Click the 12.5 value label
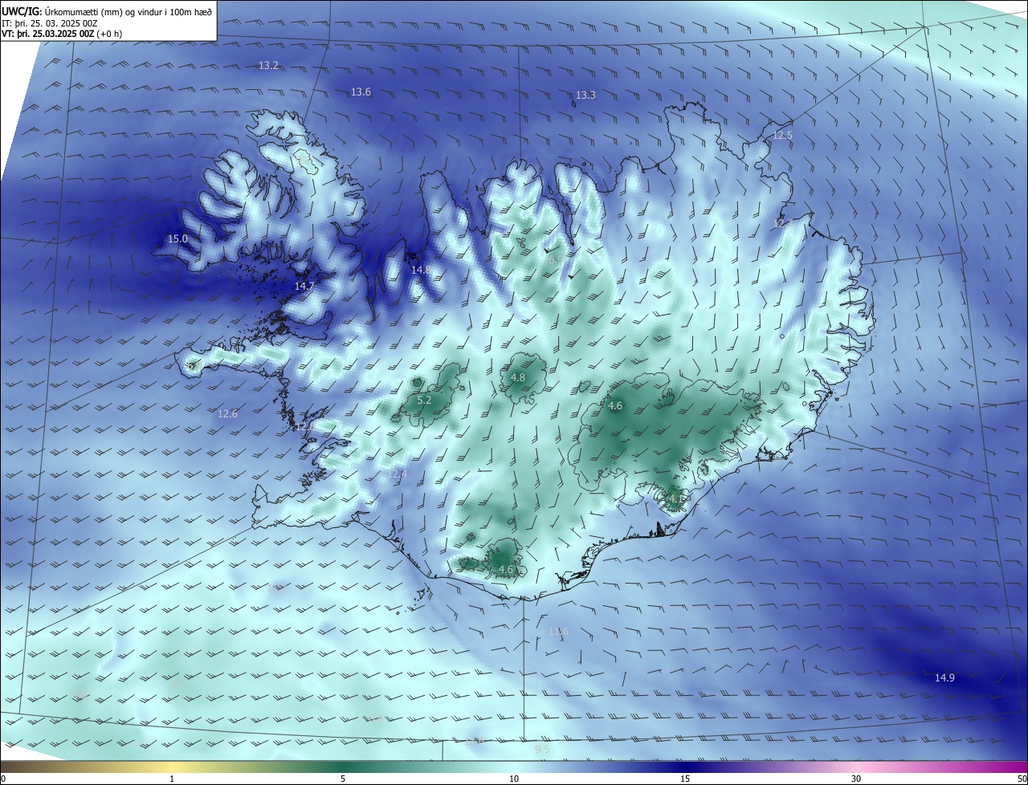This screenshot has width=1028, height=785. pos(782,136)
